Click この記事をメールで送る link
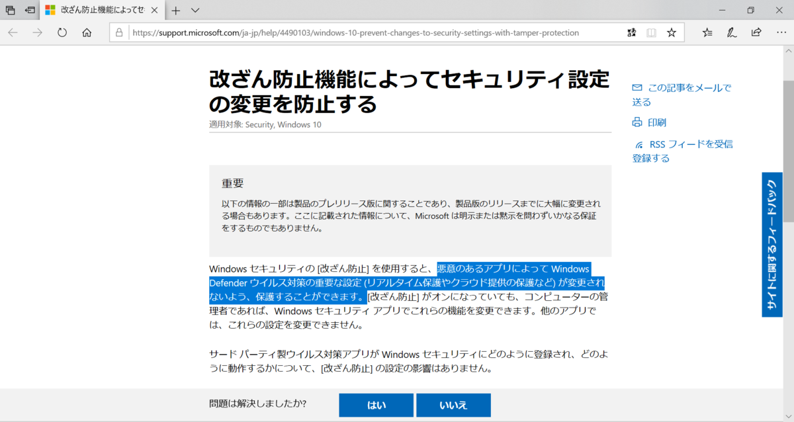The image size is (794, 422). (682, 95)
